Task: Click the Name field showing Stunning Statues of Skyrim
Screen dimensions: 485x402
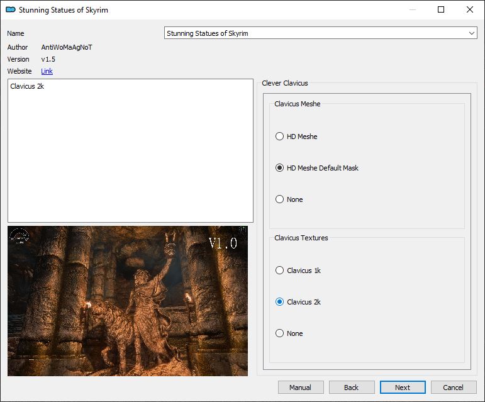Action: point(320,33)
